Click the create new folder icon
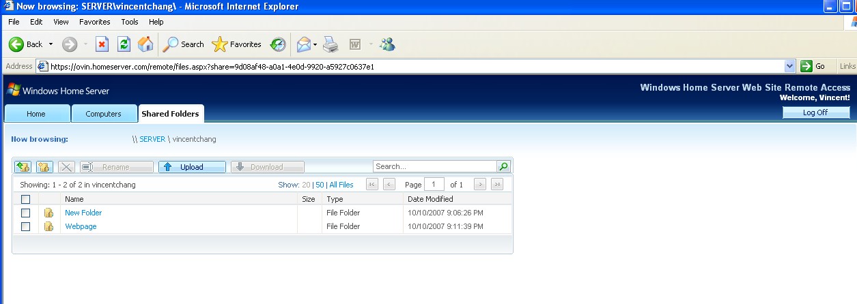This screenshot has width=857, height=304. pos(44,167)
